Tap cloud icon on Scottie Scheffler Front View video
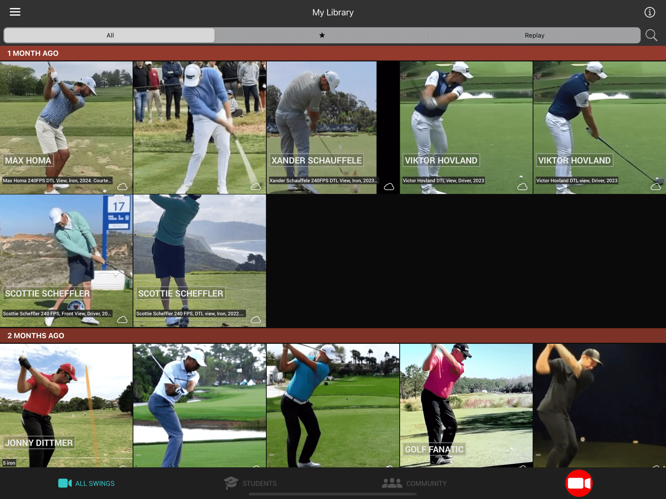 coord(122,320)
